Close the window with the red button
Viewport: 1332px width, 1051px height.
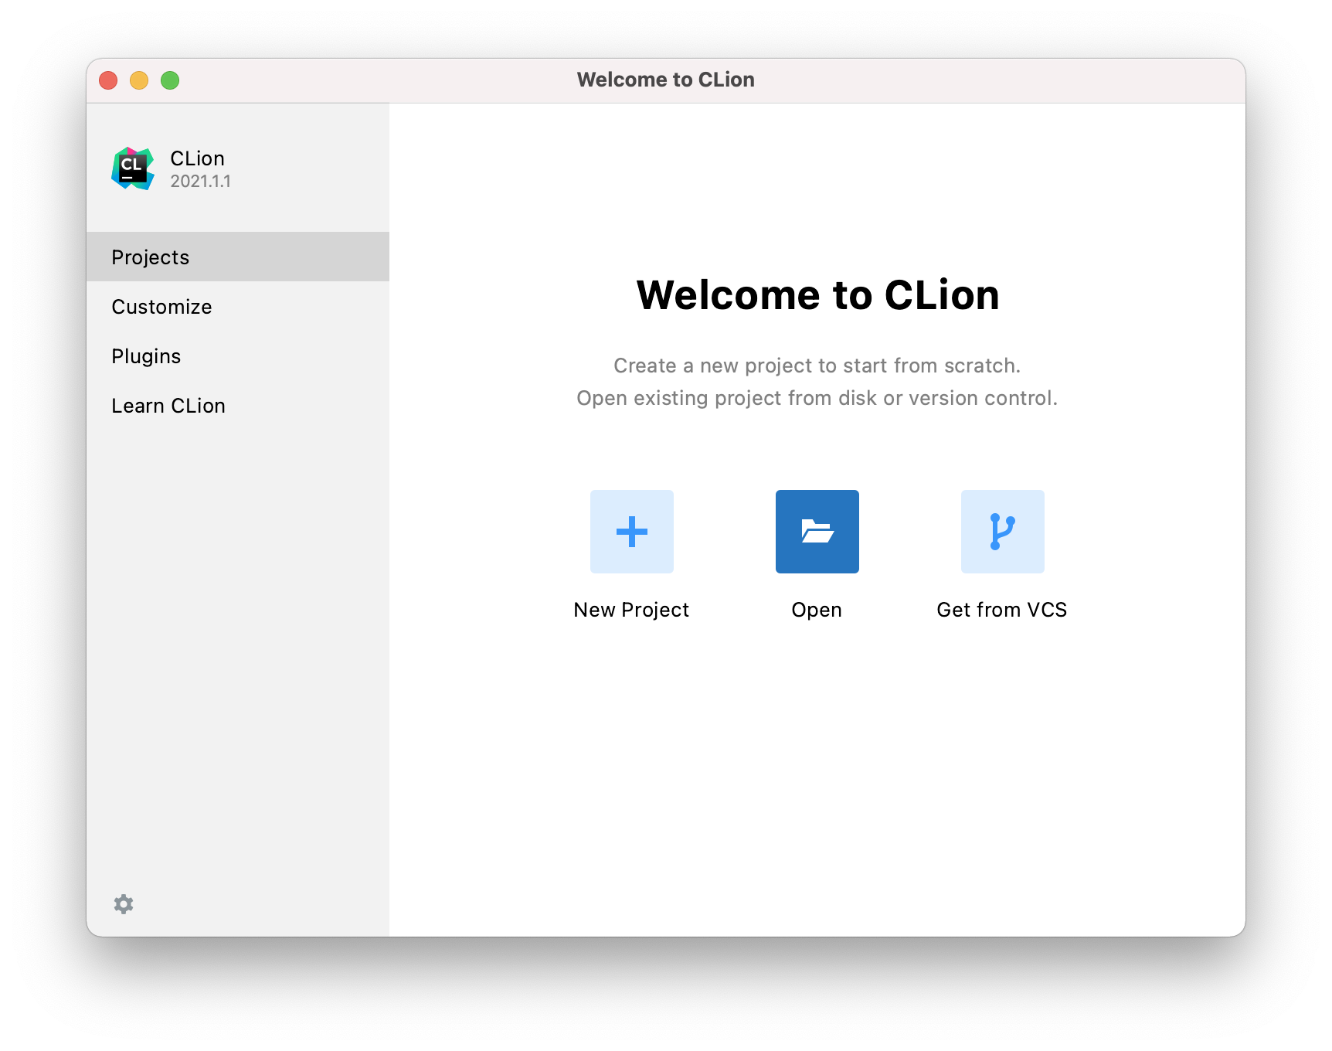click(108, 80)
